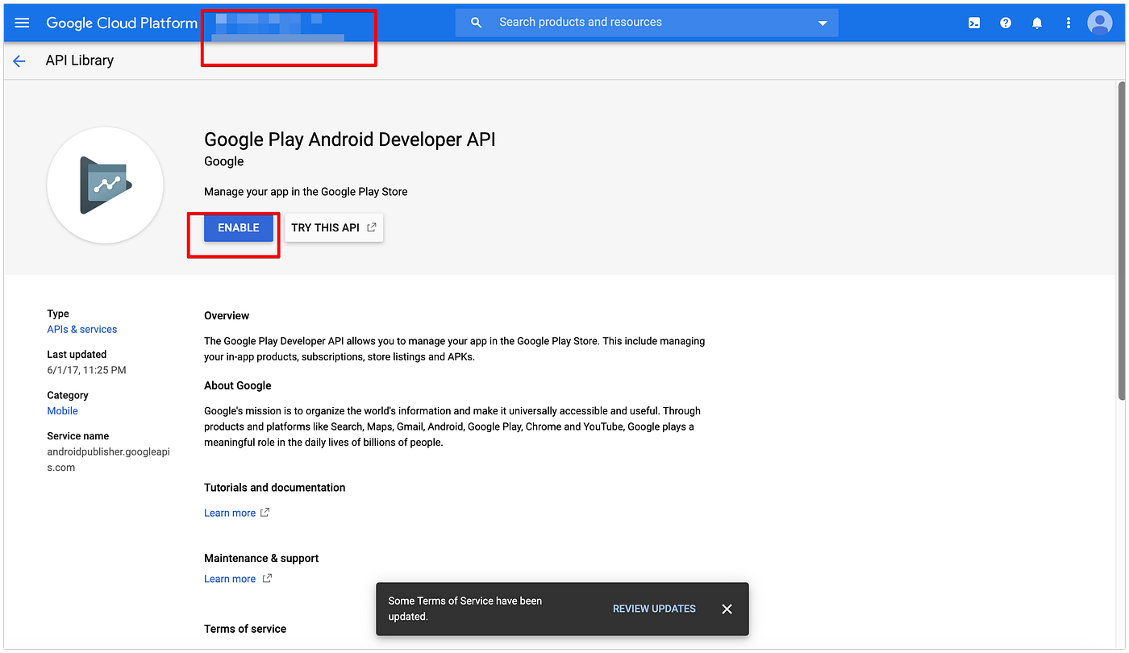Click the user account avatar
The width and height of the screenshot is (1129, 653).
tap(1099, 23)
